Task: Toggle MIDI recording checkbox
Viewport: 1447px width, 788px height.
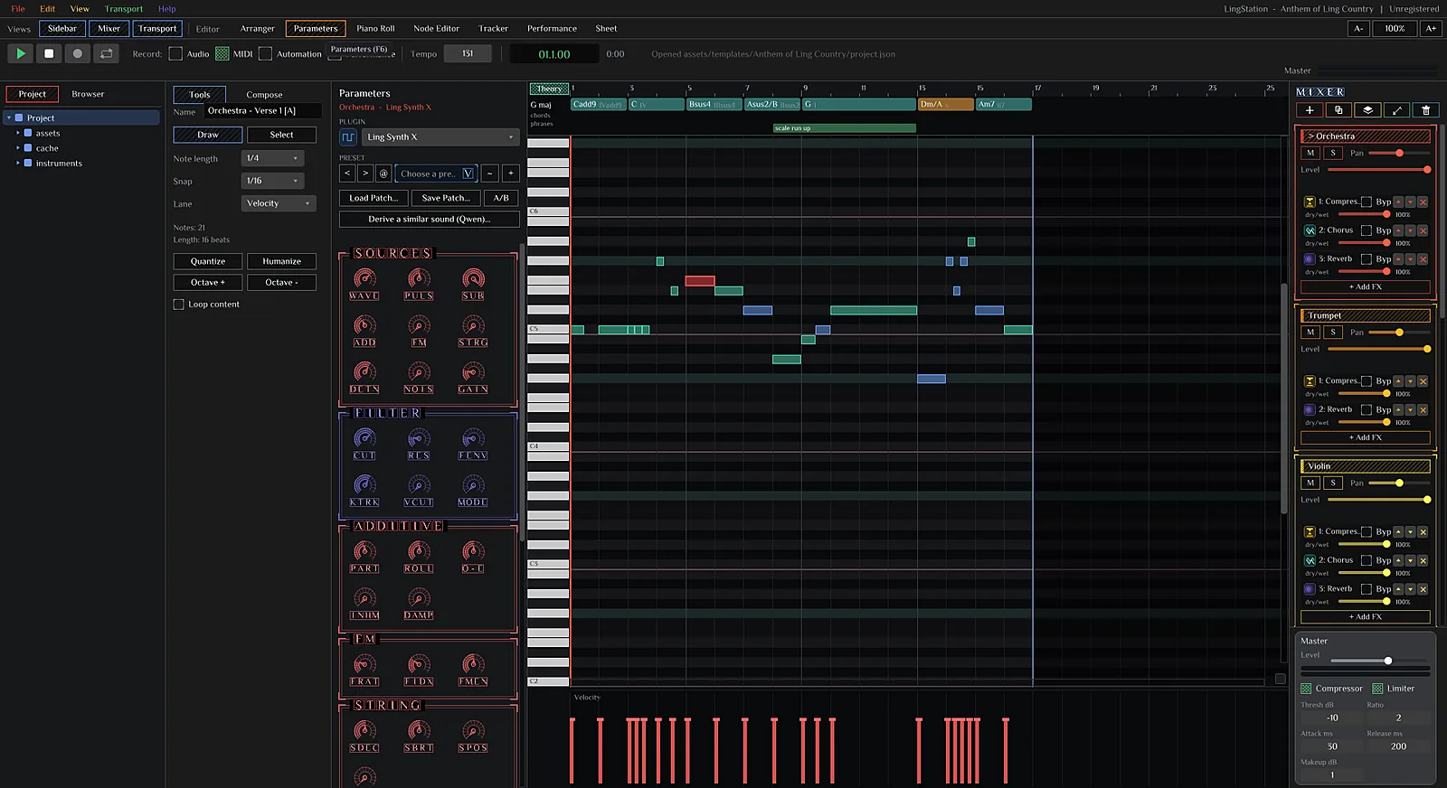Action: tap(222, 53)
